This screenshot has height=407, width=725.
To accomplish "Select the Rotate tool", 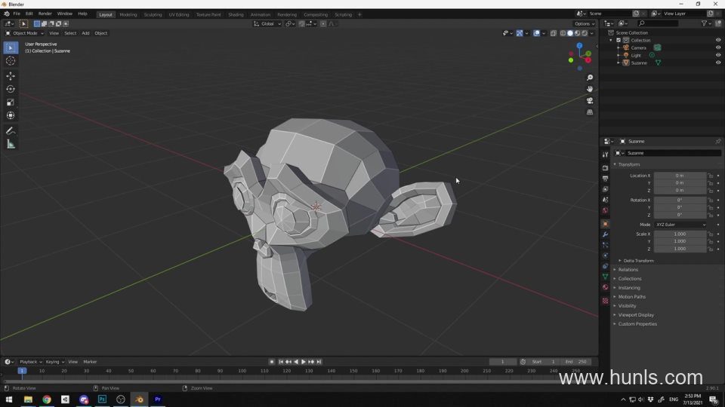I will [11, 89].
